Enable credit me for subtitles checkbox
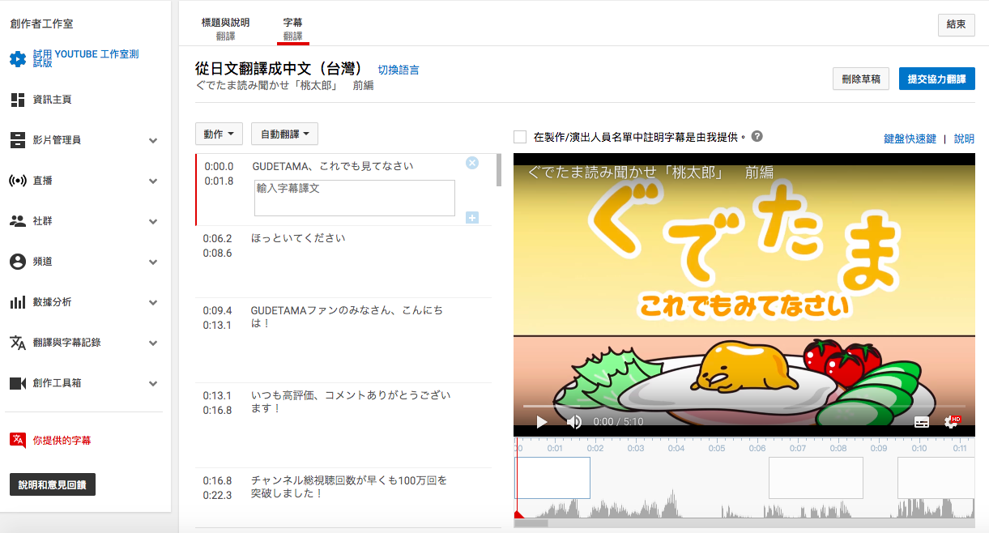Image resolution: width=989 pixels, height=533 pixels. 520,137
